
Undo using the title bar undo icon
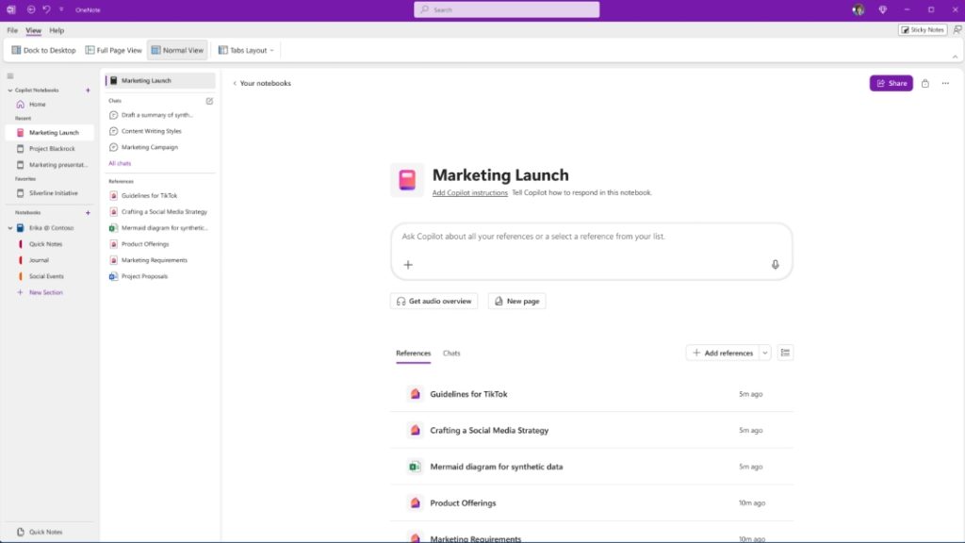[46, 9]
